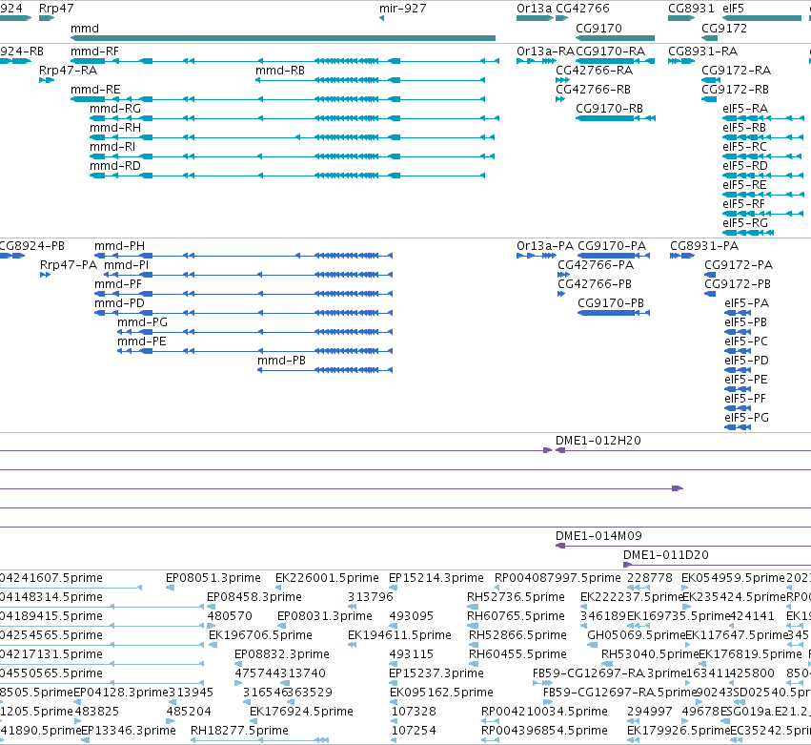Screen dimensions: 811x745
Task: Select transcript label eIF5-RD
Action: click(745, 166)
